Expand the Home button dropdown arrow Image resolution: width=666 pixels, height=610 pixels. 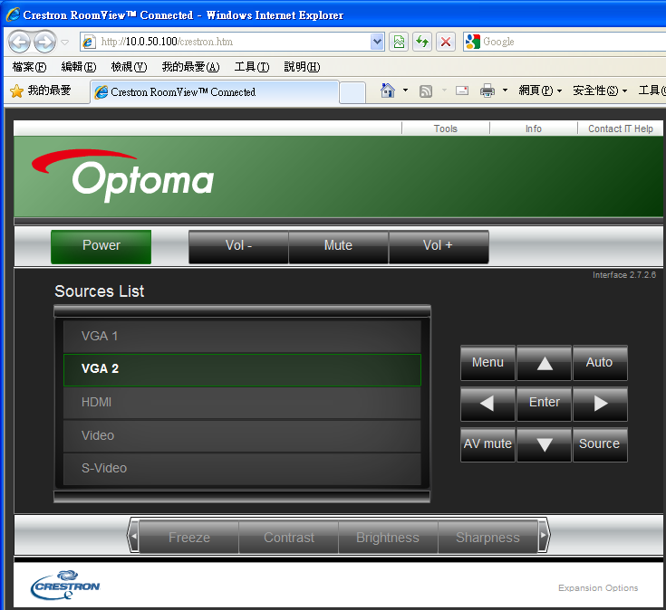(405, 91)
